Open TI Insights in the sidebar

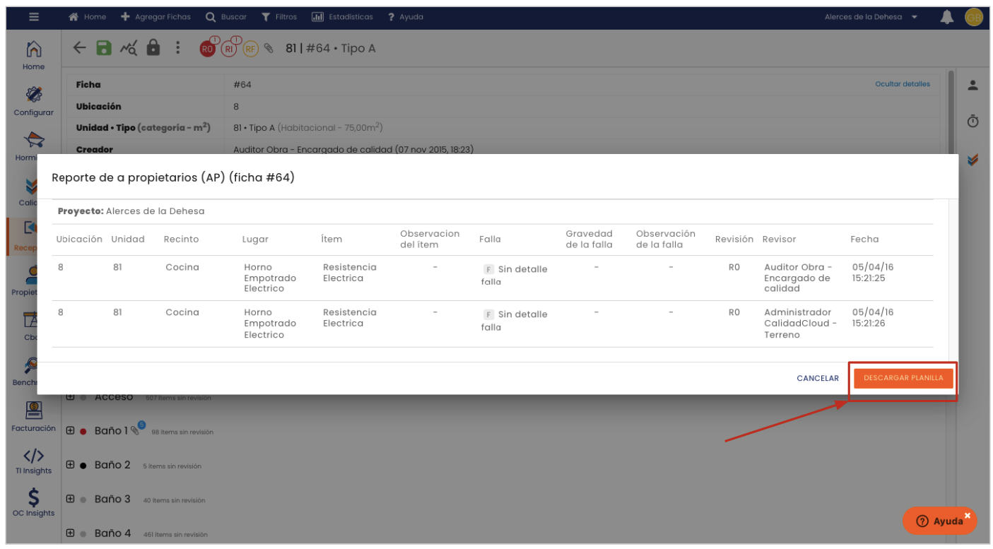33,460
